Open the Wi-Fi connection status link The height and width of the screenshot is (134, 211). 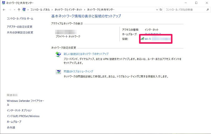148,39
